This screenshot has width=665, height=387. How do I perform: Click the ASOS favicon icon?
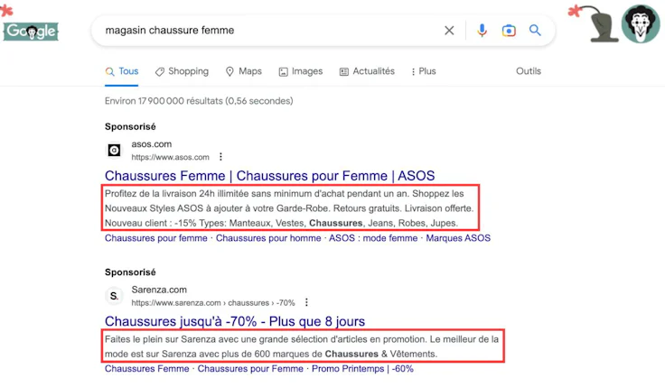[114, 150]
